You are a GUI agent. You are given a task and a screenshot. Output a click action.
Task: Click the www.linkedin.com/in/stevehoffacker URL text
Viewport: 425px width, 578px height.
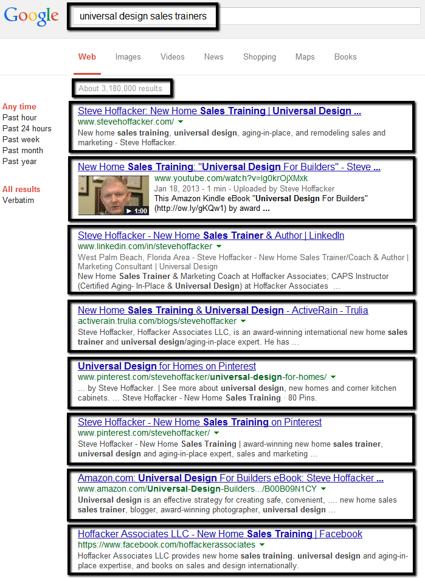[145, 246]
